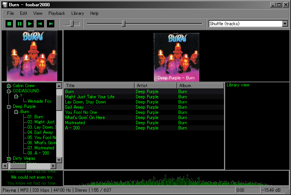
Task: Go to the previous track
Action: (40, 24)
